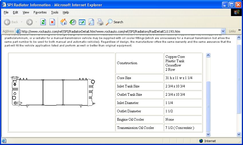Open the Favorites menu

40,12
